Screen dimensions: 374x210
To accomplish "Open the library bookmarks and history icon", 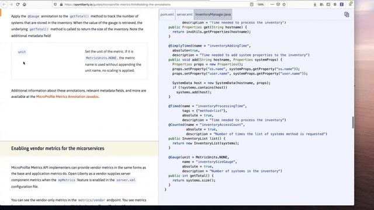I will pyautogui.click(x=321, y=4).
